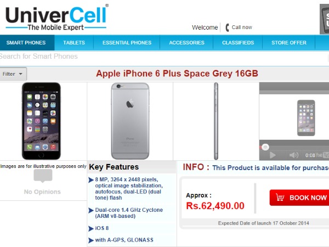Open the Store Offer tab

click(289, 43)
